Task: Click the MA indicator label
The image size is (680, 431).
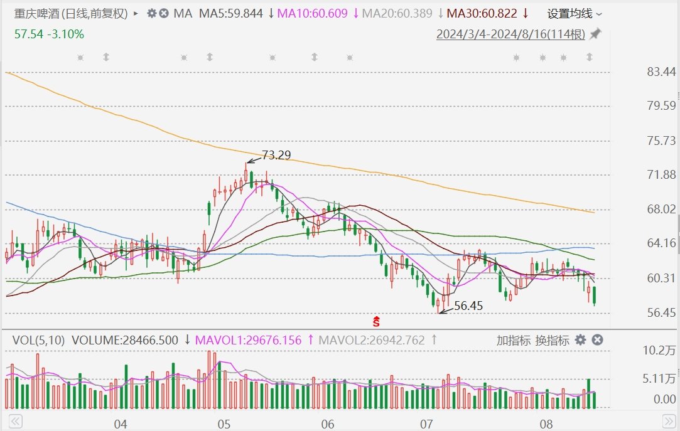Action: 183,14
